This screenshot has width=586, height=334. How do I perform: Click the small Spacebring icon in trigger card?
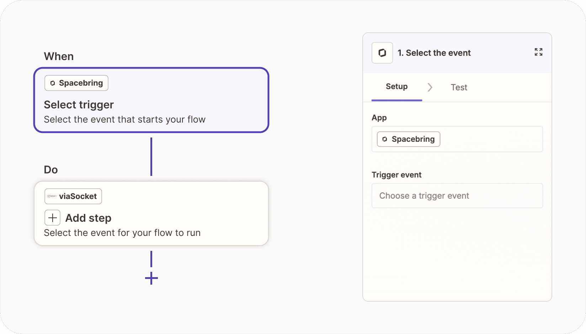(x=53, y=83)
